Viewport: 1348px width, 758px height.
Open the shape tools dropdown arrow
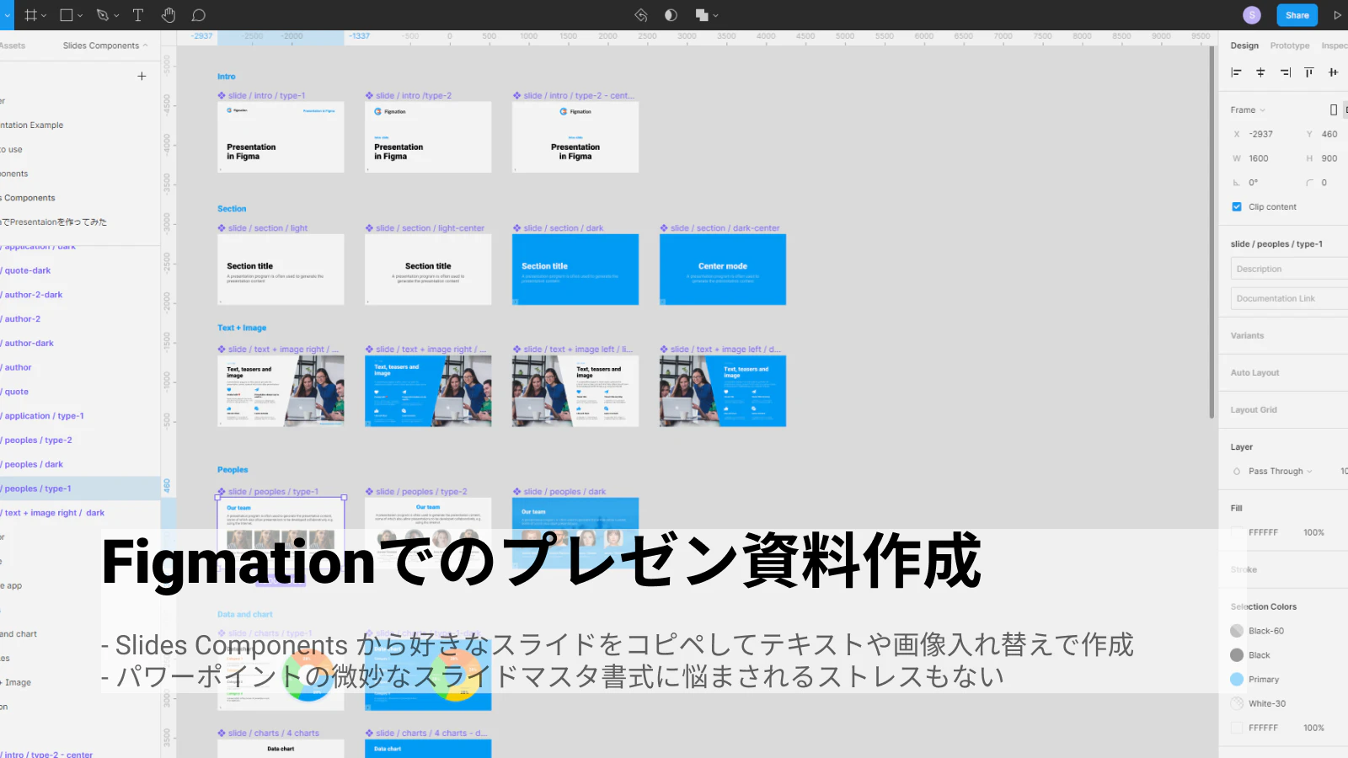80,15
